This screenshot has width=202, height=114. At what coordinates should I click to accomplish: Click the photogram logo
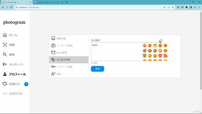click(x=14, y=22)
